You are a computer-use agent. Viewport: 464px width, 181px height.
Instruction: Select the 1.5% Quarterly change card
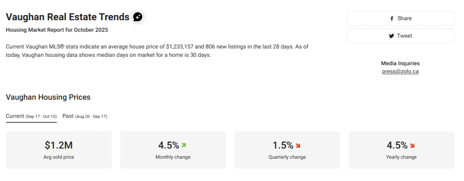point(287,150)
